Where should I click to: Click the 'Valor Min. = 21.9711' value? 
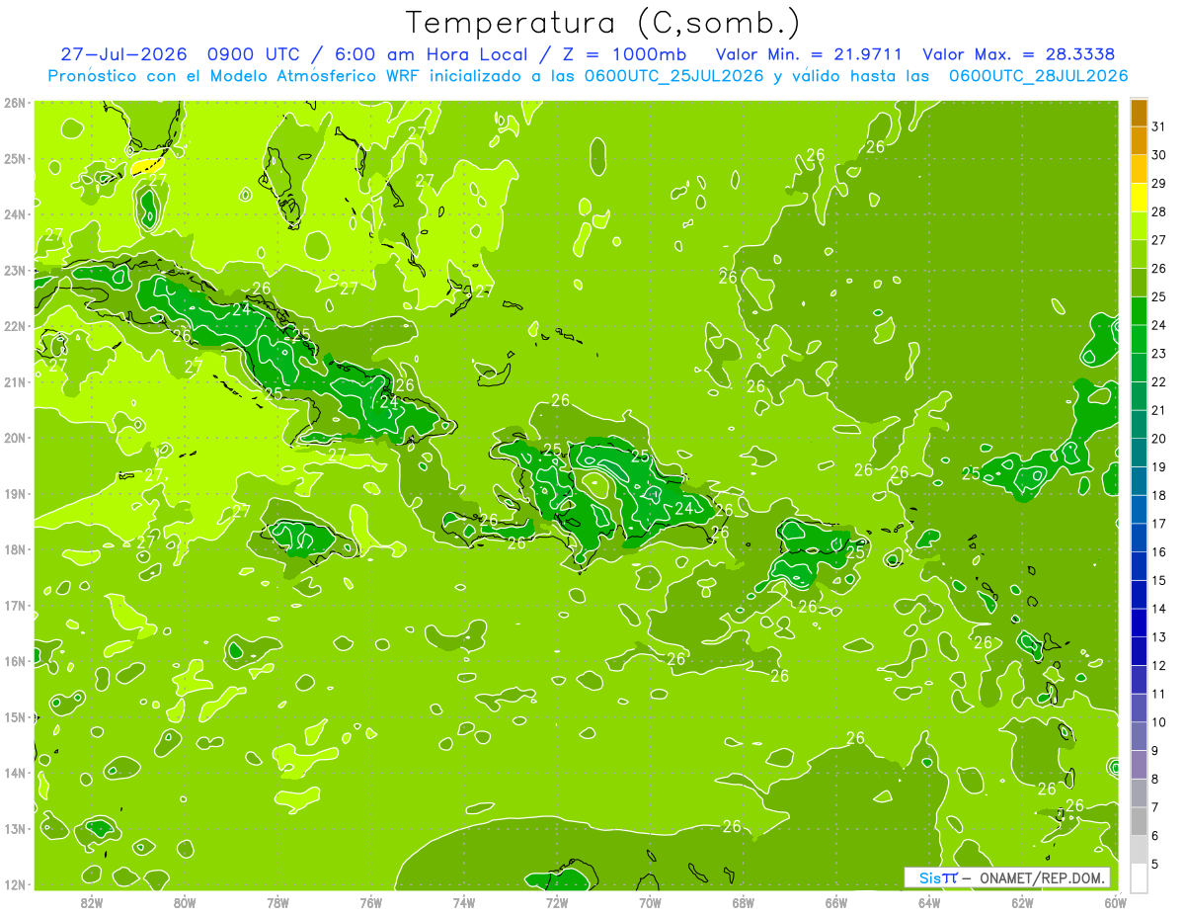[808, 54]
